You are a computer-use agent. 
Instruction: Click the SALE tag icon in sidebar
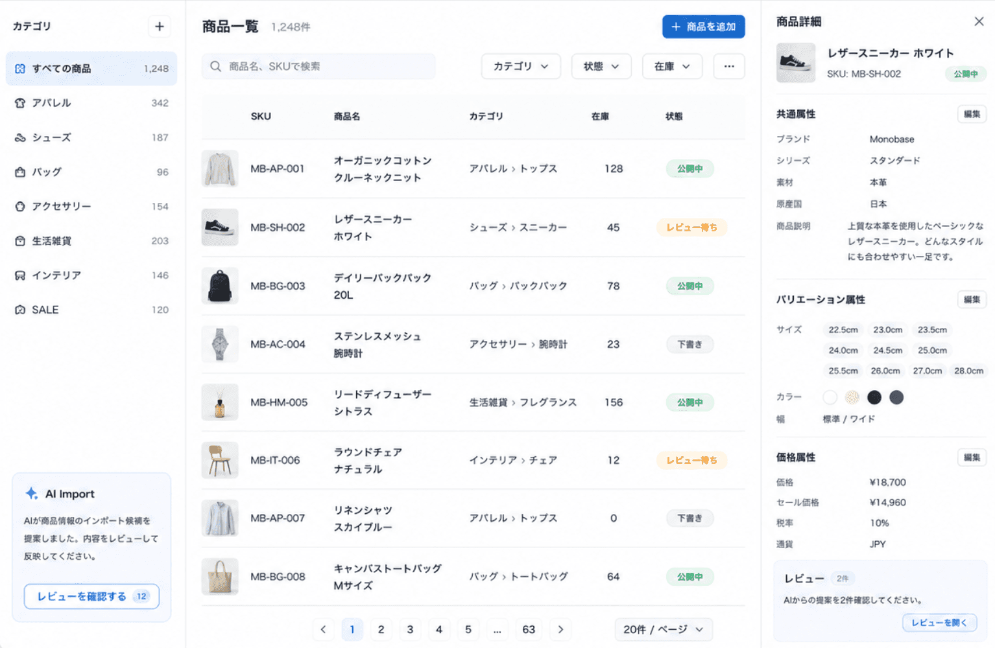[20, 310]
